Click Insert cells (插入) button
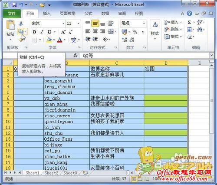This screenshot has width=217, height=185. coord(173,22)
